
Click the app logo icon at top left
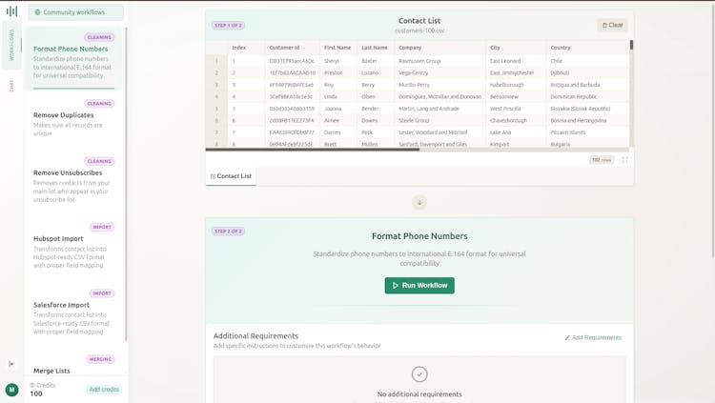(x=11, y=11)
